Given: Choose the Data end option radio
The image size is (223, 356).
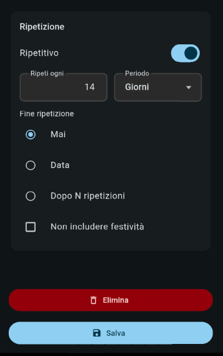Looking at the screenshot, I should 31,165.
